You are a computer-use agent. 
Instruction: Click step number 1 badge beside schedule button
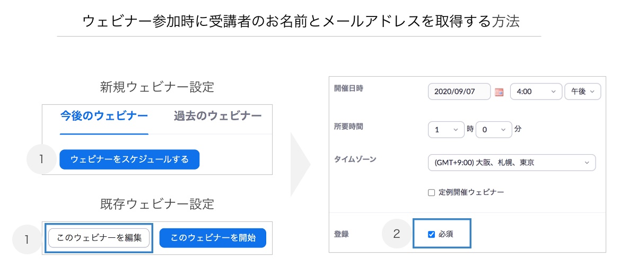coord(41,159)
